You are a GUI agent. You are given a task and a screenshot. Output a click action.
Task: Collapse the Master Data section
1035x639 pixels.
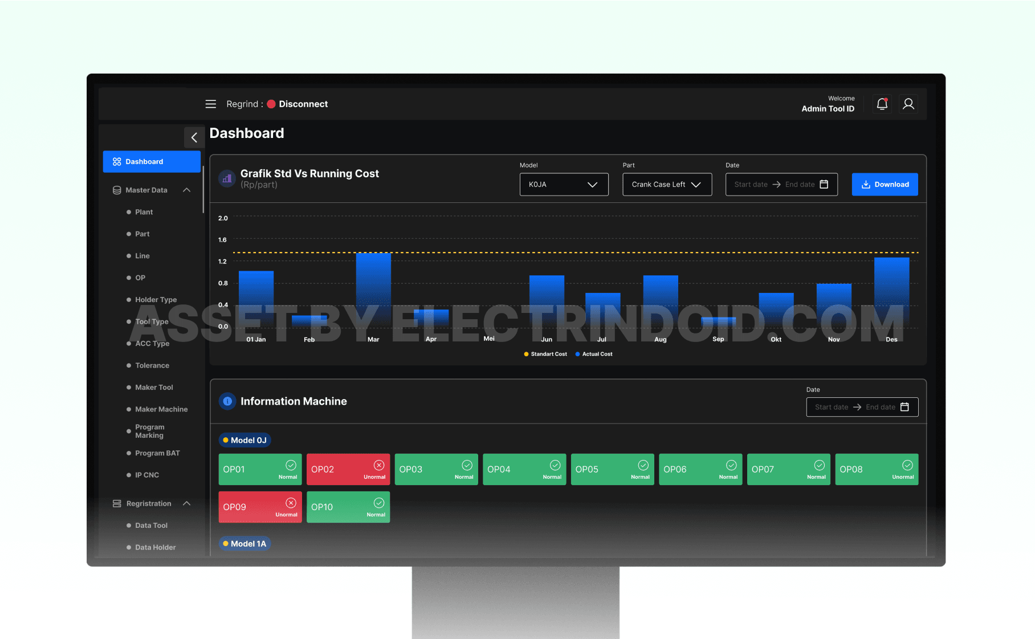pyautogui.click(x=187, y=190)
